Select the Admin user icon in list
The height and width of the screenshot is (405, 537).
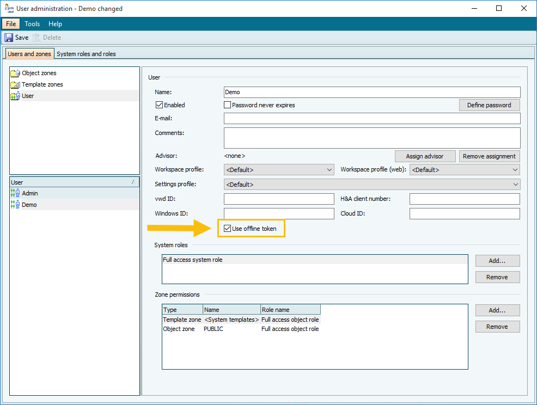(x=15, y=193)
